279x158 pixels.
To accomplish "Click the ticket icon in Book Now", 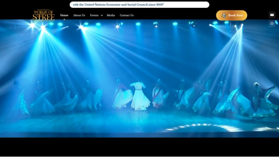I will pyautogui.click(x=223, y=15).
